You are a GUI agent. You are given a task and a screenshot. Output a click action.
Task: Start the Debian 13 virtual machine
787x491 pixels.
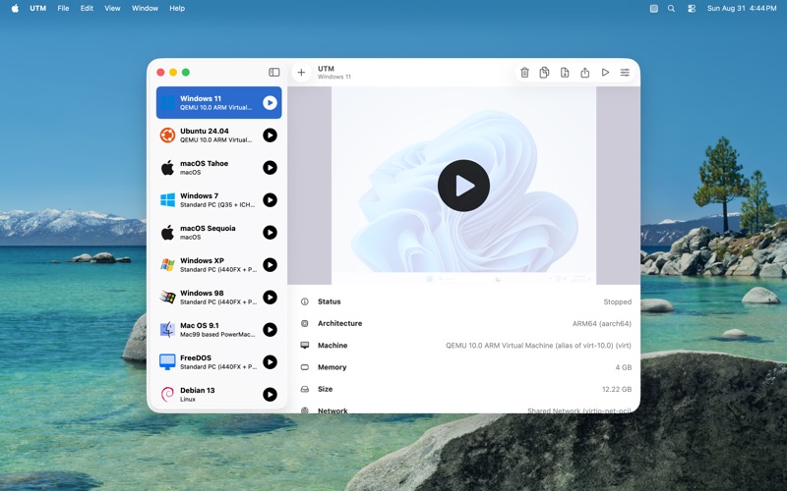click(x=270, y=395)
